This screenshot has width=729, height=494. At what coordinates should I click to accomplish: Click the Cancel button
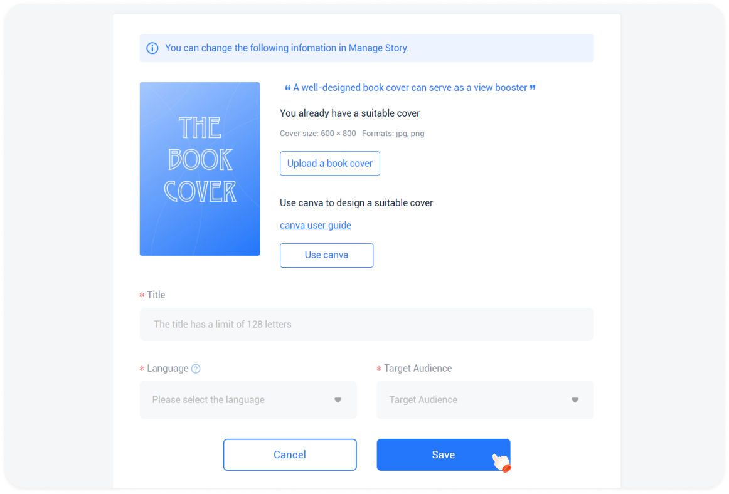(290, 455)
